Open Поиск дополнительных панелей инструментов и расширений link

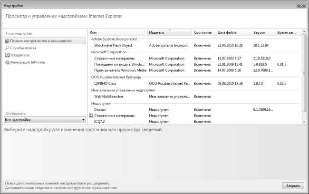click(x=58, y=183)
